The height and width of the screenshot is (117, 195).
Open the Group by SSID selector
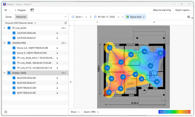click(x=20, y=23)
